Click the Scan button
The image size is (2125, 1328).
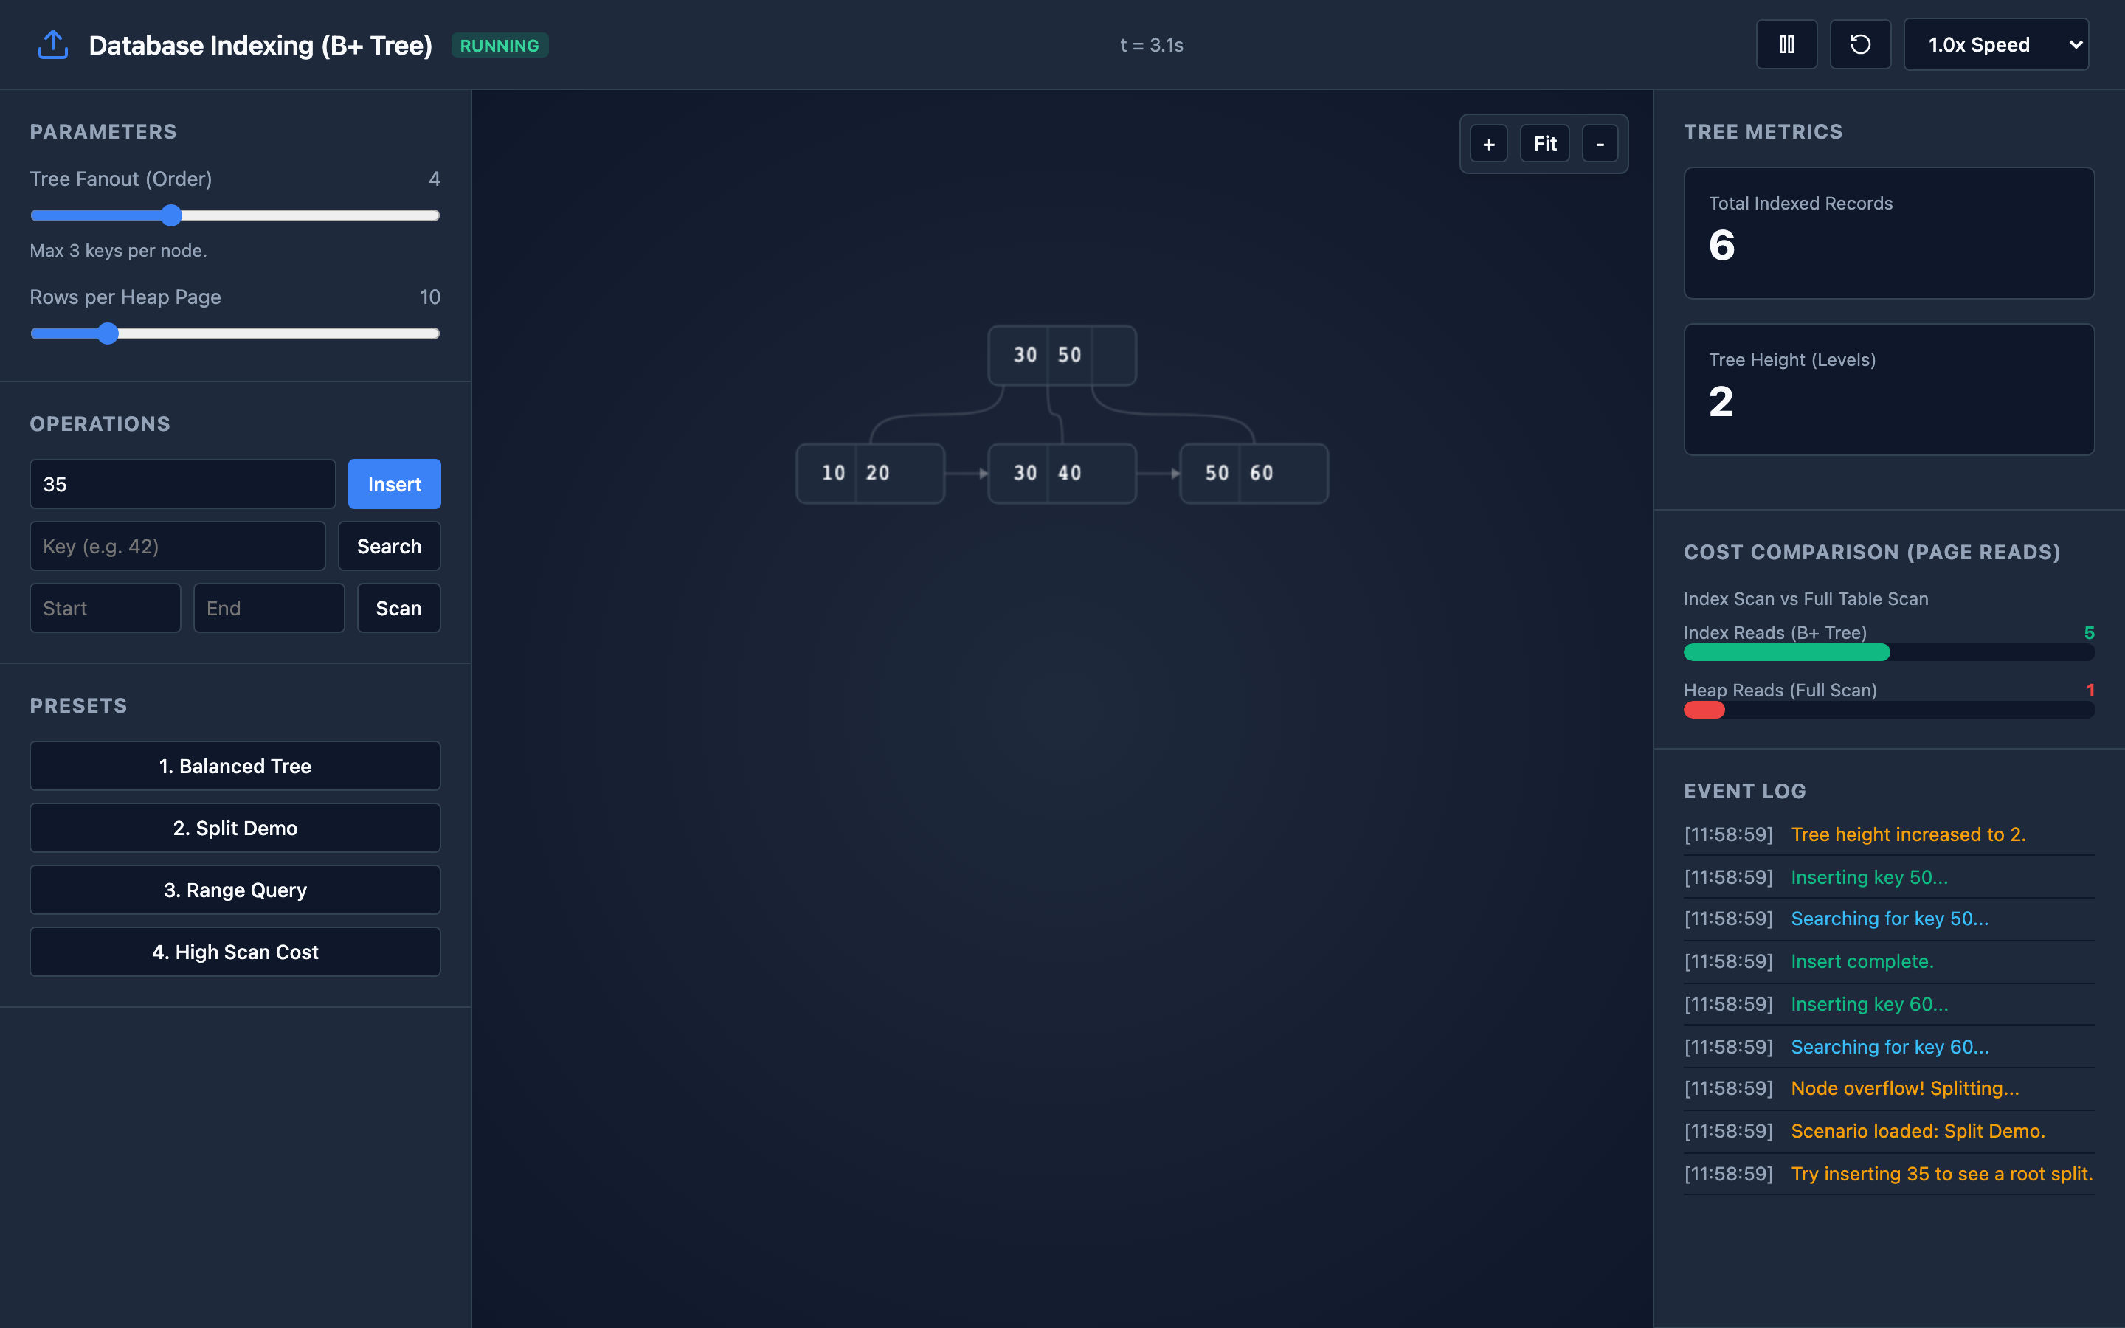[398, 608]
